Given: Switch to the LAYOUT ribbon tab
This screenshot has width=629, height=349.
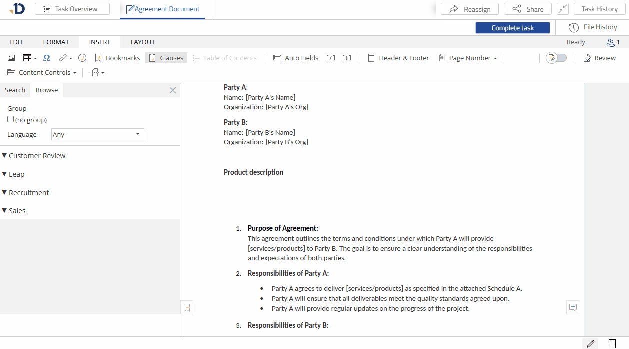Looking at the screenshot, I should tap(143, 42).
